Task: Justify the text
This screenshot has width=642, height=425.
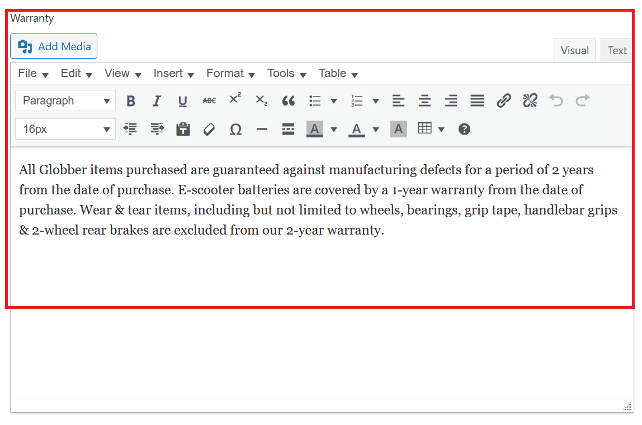Action: (477, 101)
